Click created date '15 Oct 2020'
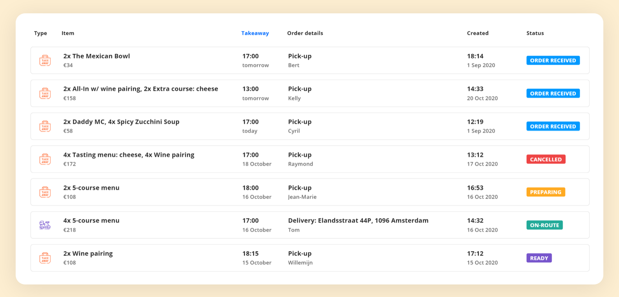 (x=482, y=263)
